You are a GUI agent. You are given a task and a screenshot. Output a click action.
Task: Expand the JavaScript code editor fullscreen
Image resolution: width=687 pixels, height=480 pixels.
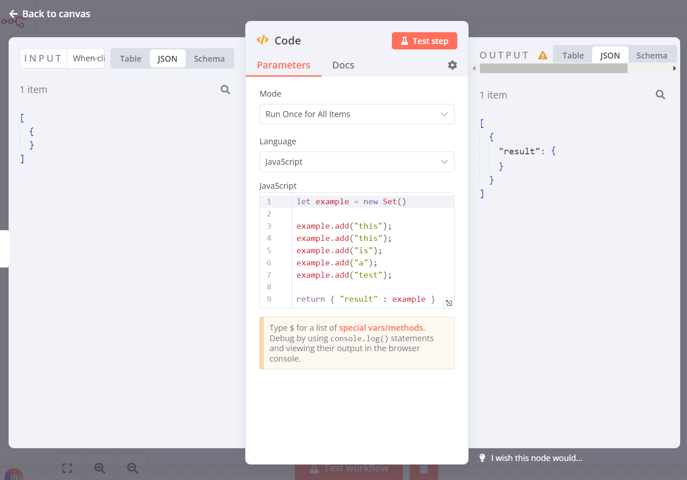(449, 303)
